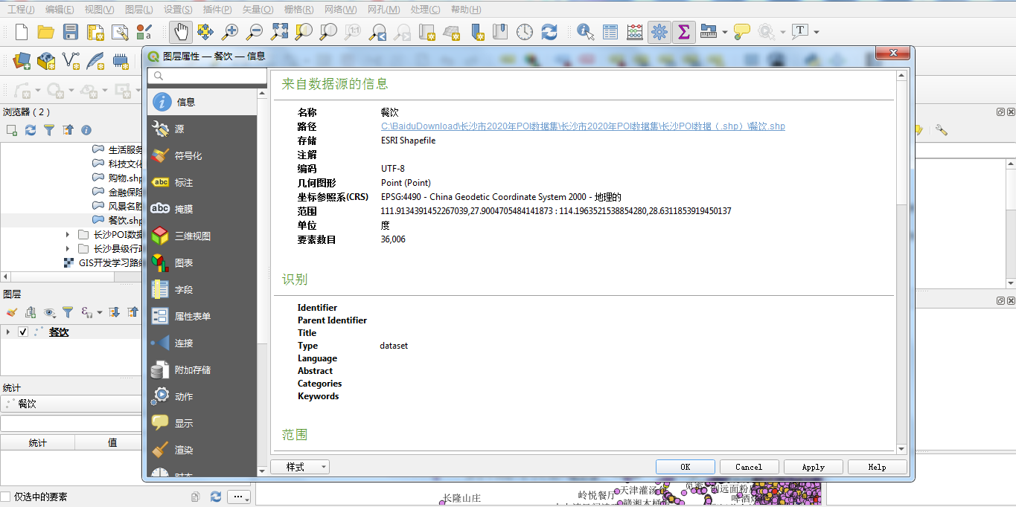Select the Text Annotation T icon
Viewport: 1016px width, 507px height.
click(x=801, y=32)
